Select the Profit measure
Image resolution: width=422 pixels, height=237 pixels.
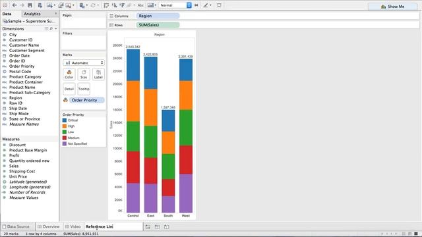[x=15, y=155]
